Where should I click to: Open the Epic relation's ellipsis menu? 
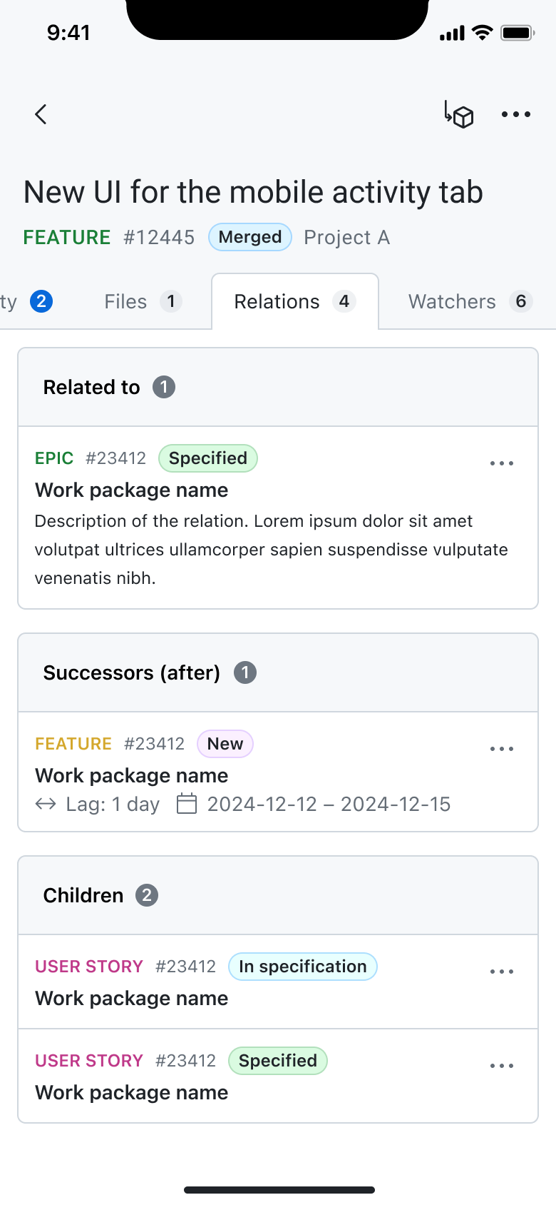pos(502,463)
